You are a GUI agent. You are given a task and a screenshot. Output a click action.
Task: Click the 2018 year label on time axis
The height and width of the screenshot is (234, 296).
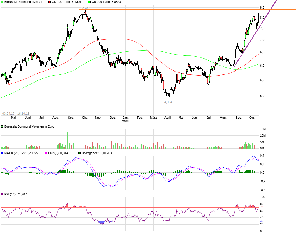(126, 121)
